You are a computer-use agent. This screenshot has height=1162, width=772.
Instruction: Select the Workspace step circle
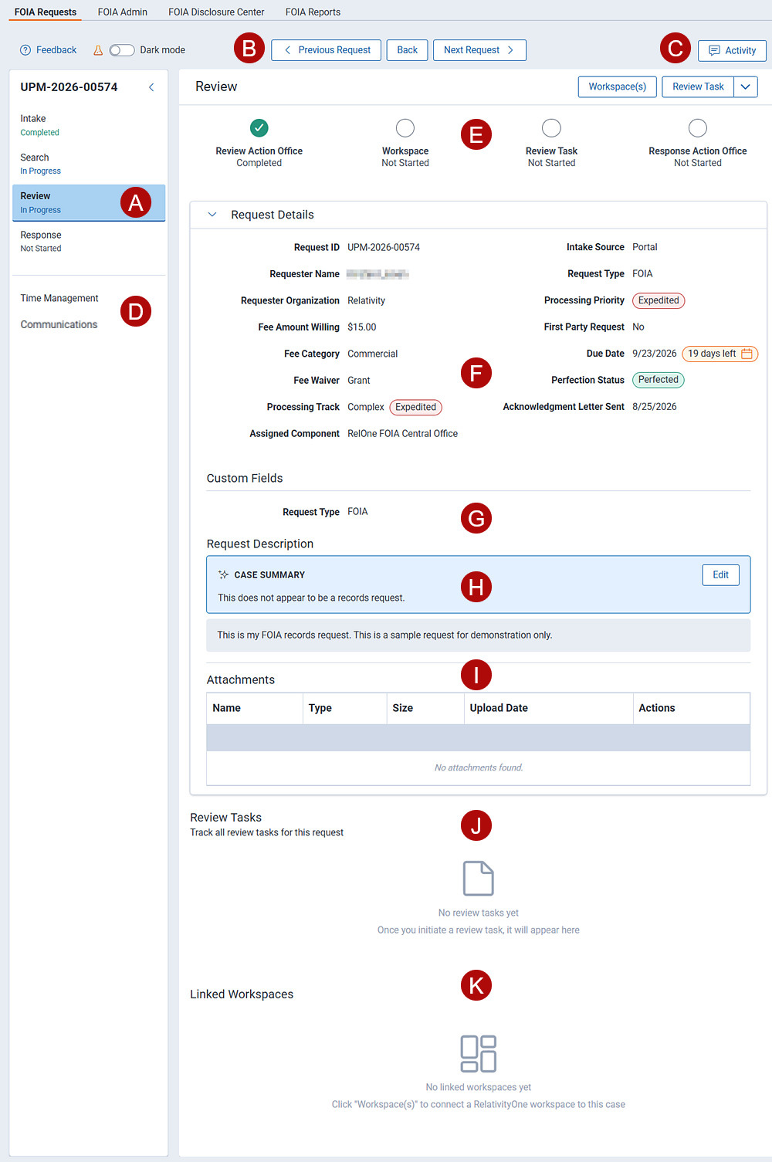(405, 127)
